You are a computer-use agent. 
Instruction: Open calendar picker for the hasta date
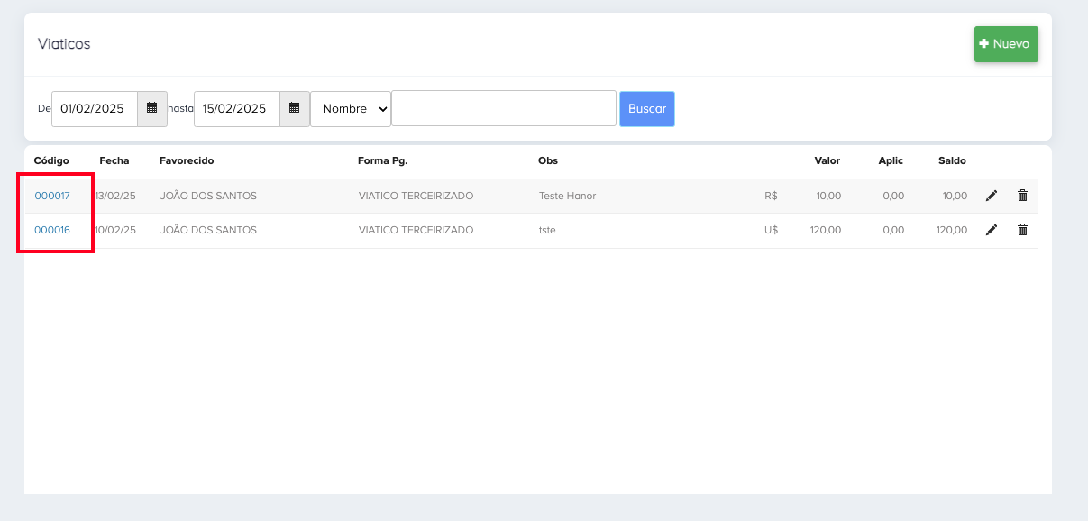tap(294, 108)
